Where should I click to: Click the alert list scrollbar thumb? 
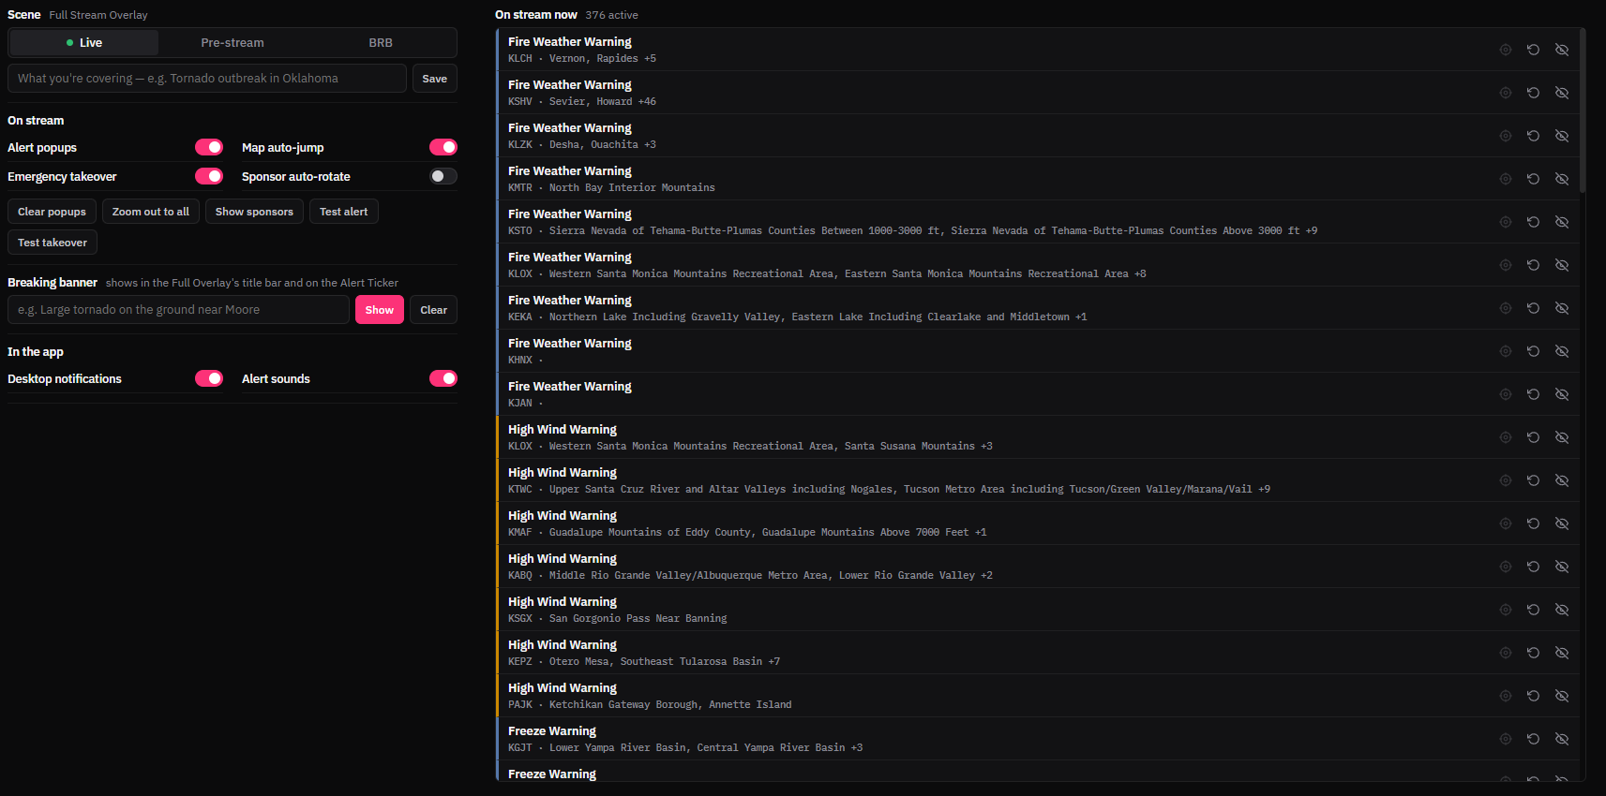pos(1583,111)
